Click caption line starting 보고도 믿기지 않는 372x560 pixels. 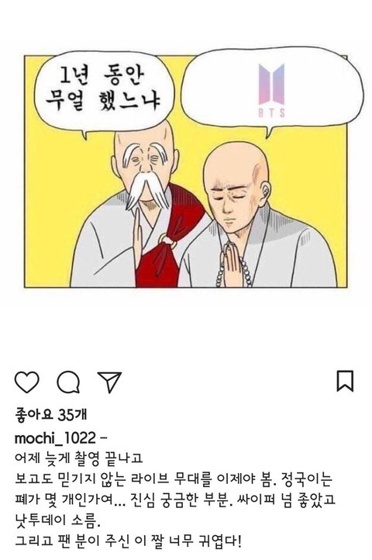point(174,479)
